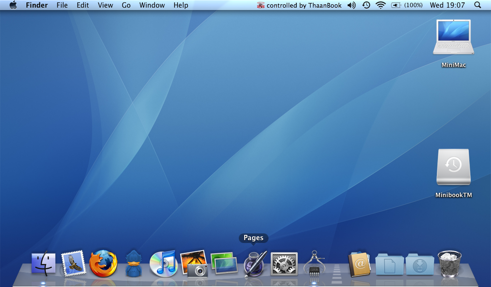Image resolution: width=491 pixels, height=287 pixels.
Task: Click the 'controlled by ThaanBook' text
Action: click(x=304, y=5)
